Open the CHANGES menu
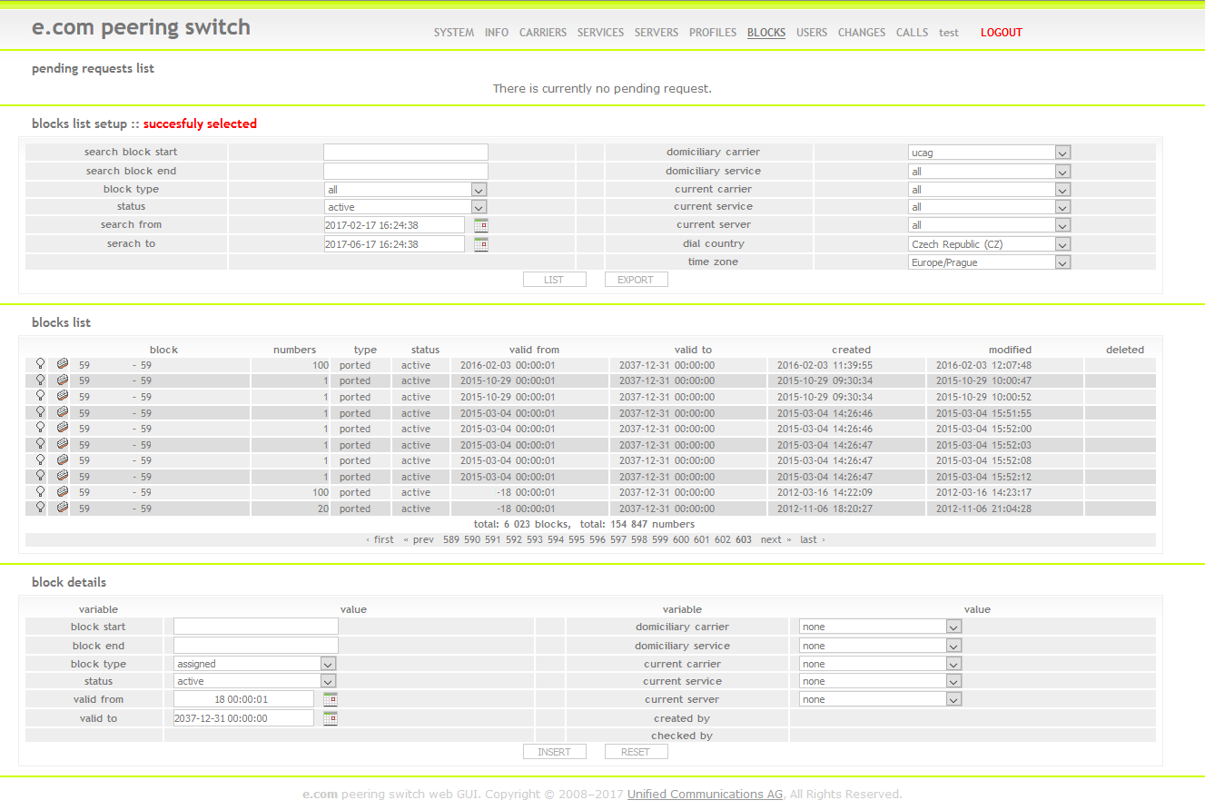Image resolution: width=1205 pixels, height=810 pixels. coord(862,33)
